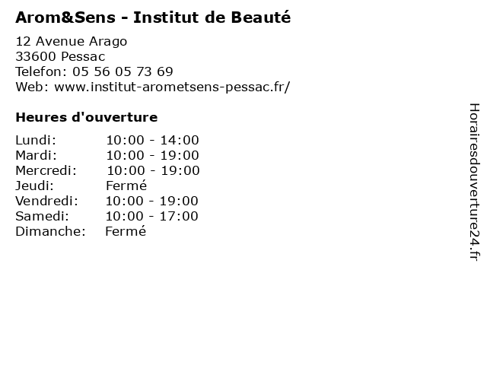This screenshot has height=365, width=487.
Task: Click Mardi hours 10:00 - 19:00
Action: click(x=152, y=155)
